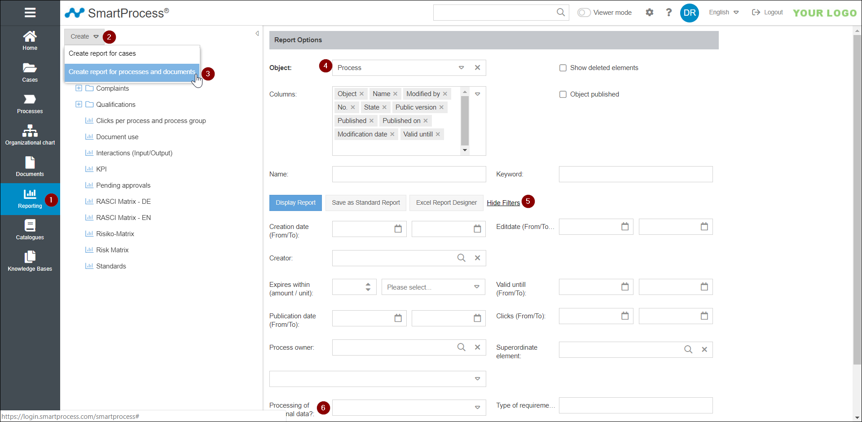Select Create report for cases
Screen dimensions: 862x422
(x=102, y=53)
